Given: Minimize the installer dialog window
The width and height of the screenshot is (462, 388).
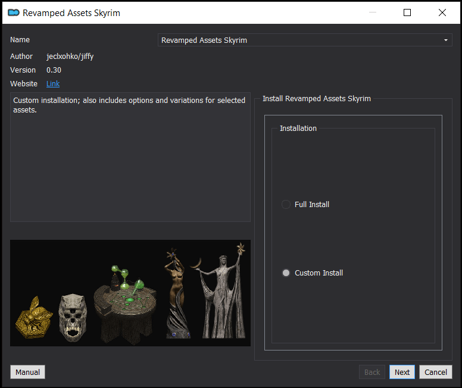Looking at the screenshot, I should [373, 12].
